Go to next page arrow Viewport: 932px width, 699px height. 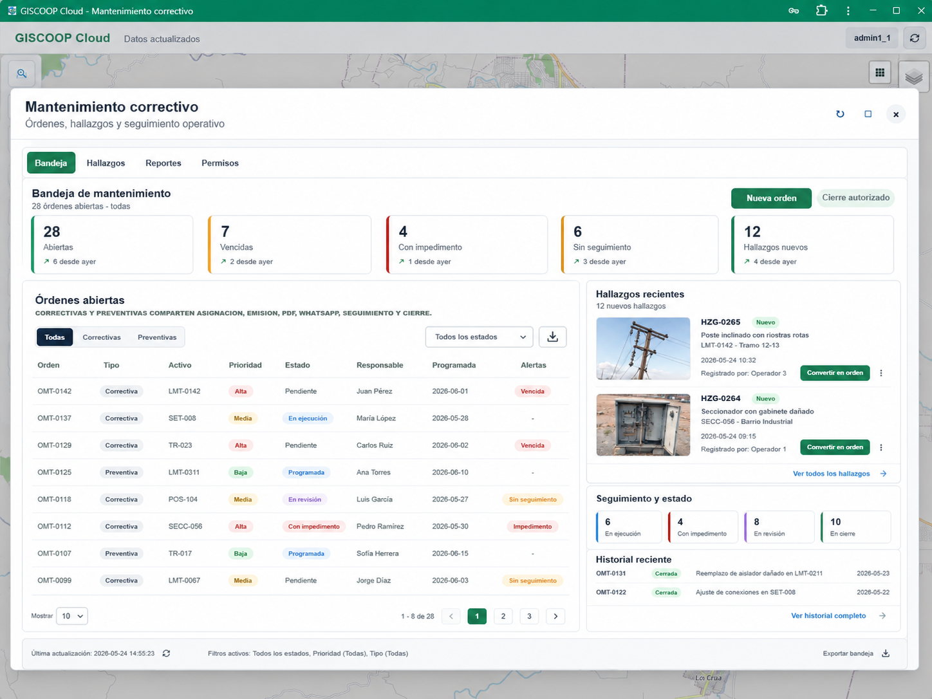click(x=555, y=616)
